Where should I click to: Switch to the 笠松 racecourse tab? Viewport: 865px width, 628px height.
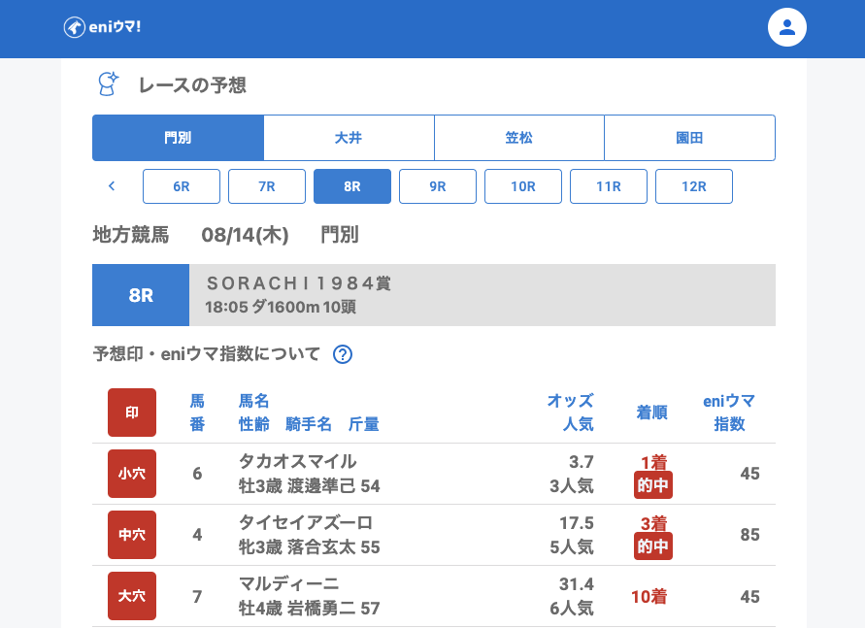click(519, 138)
